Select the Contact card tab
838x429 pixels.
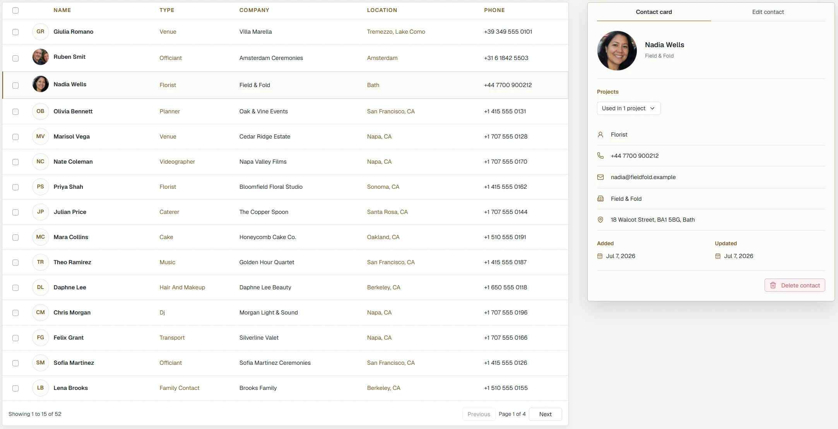point(654,12)
